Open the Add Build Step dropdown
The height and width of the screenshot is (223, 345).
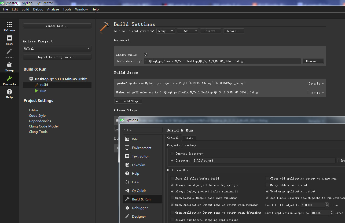click(128, 101)
